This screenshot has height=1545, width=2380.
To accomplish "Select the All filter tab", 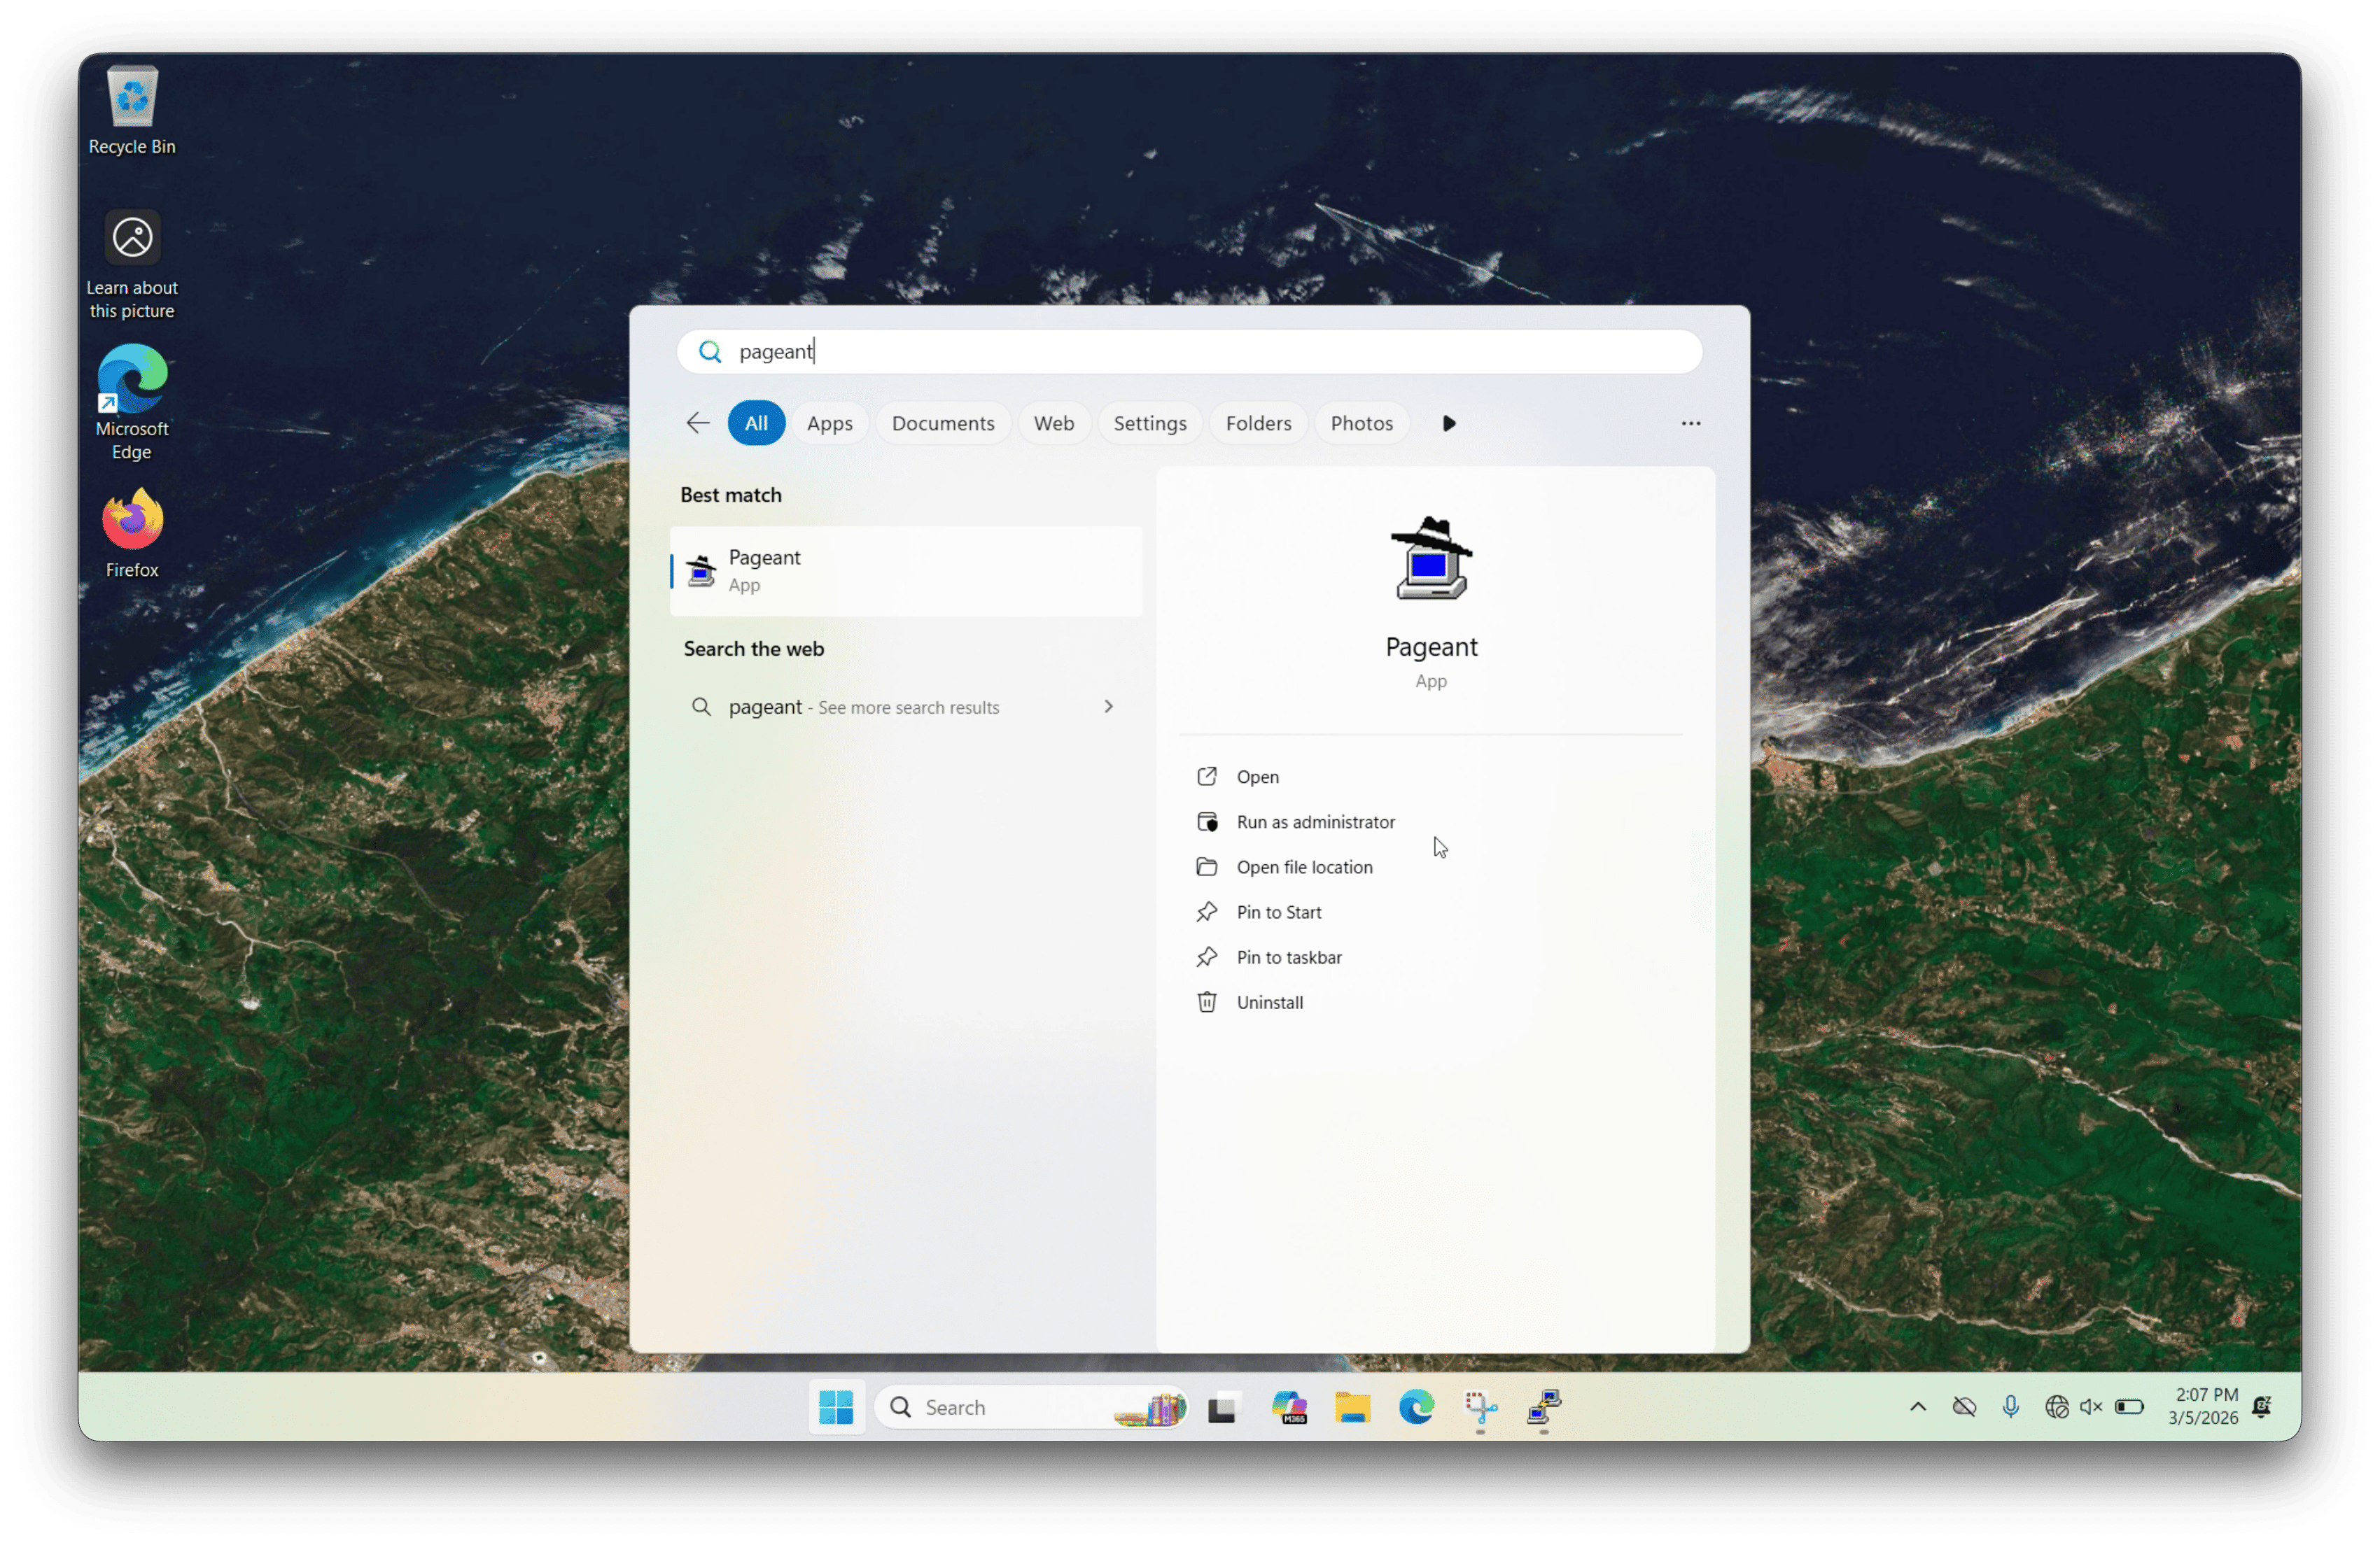I will pos(756,423).
